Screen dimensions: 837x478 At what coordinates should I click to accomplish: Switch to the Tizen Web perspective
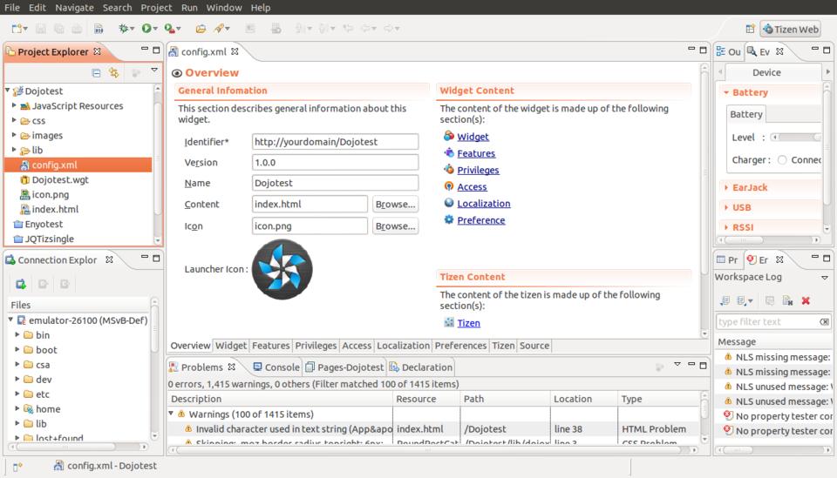coord(791,30)
